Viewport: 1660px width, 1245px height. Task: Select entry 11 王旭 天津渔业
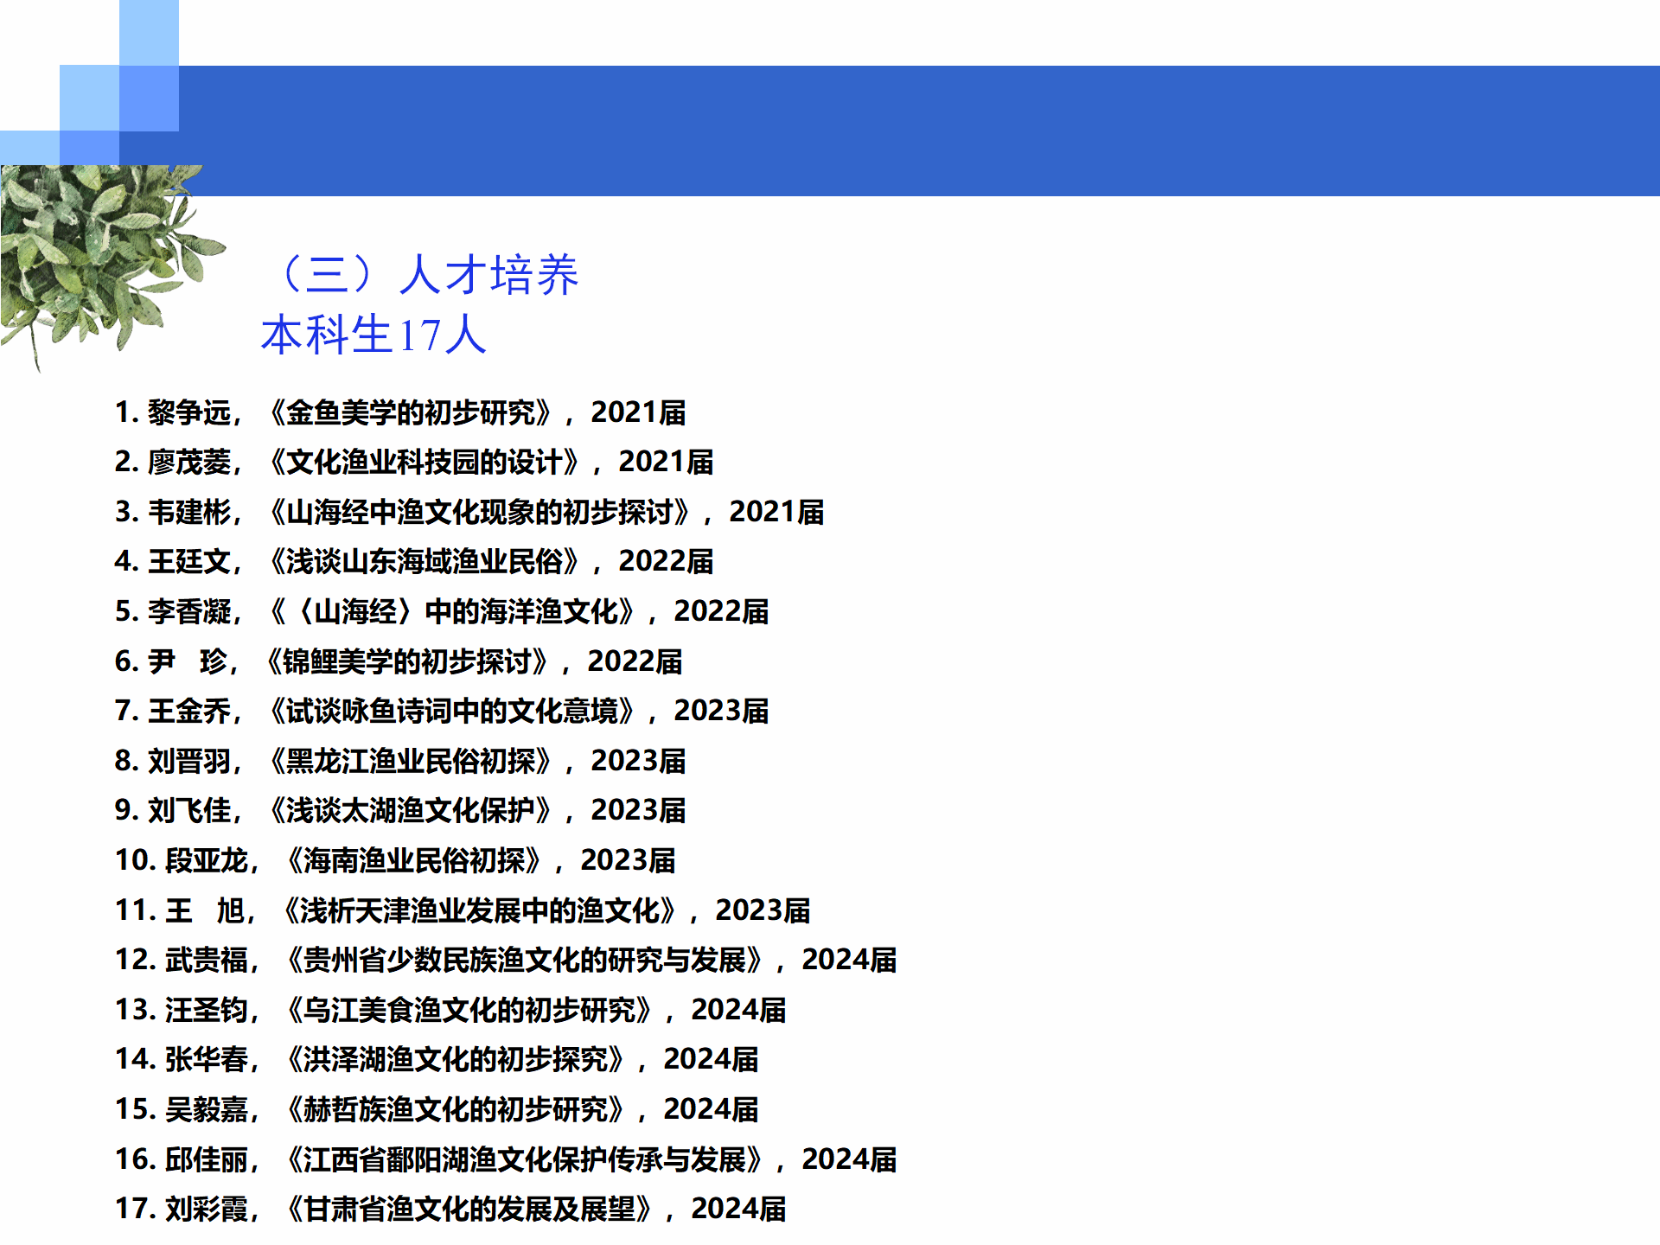click(x=462, y=910)
